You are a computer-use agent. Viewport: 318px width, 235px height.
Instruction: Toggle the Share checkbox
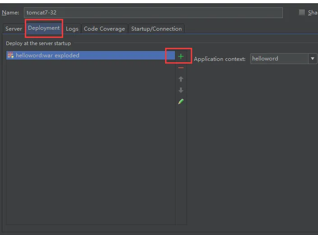click(302, 12)
